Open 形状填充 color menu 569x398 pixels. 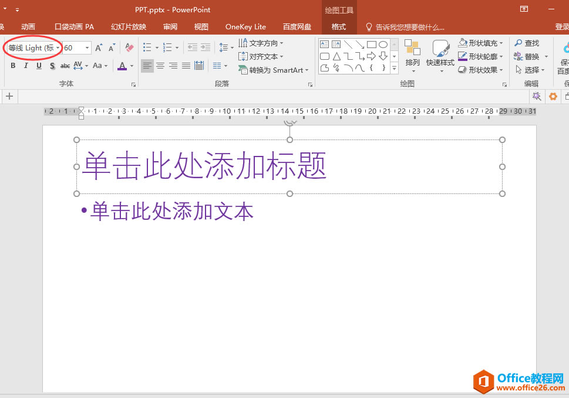[480, 43]
